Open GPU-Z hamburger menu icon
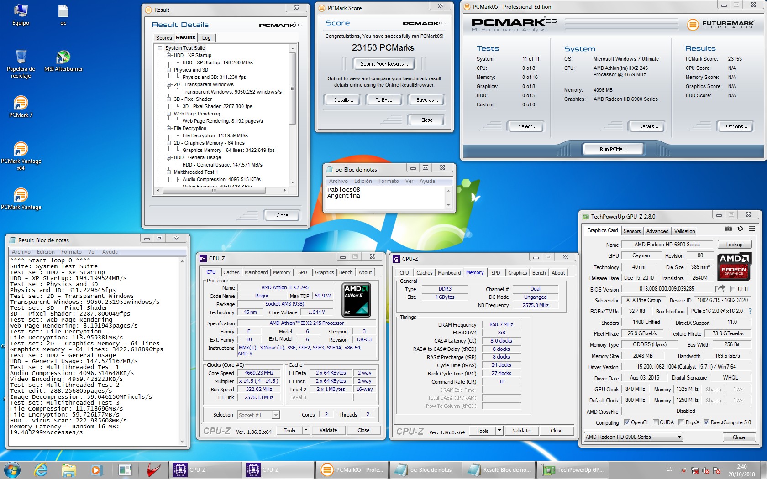The image size is (767, 479). click(751, 229)
